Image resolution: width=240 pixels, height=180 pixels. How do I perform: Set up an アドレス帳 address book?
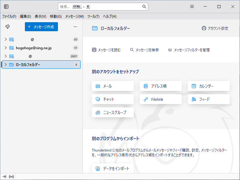coord(161,86)
